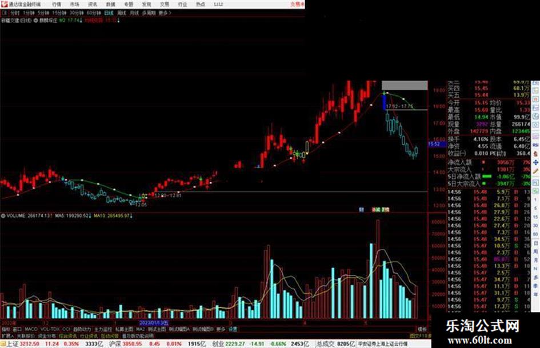
Task: Click sidebar 周 weekly button
Action: 535,251
